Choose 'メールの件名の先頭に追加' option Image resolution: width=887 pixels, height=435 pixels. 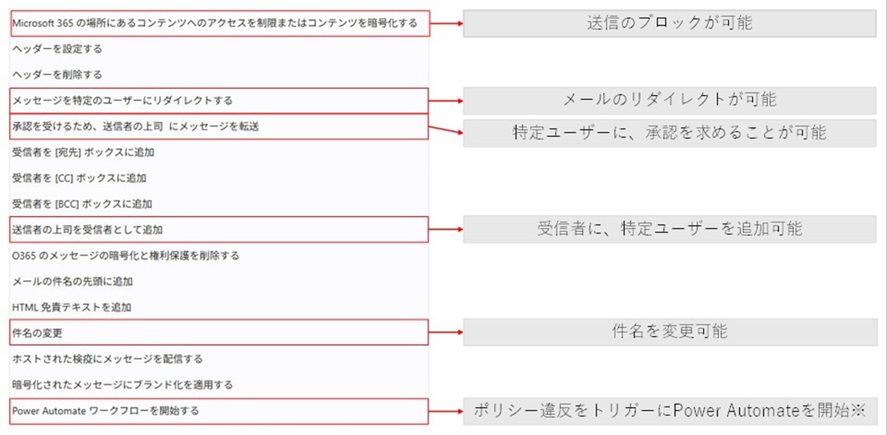(73, 282)
